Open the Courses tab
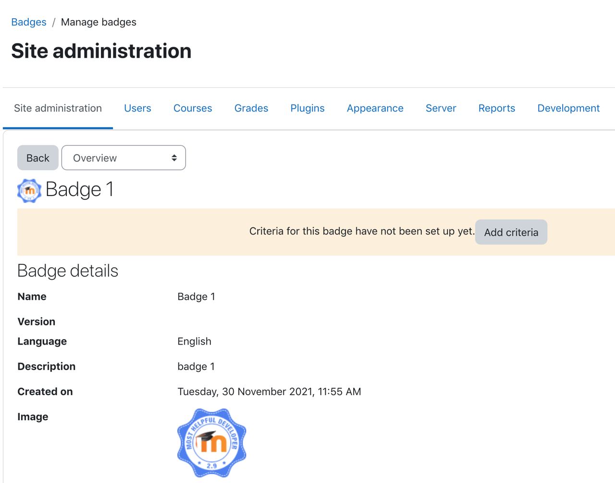Viewport: 615px width, 483px height. (193, 108)
